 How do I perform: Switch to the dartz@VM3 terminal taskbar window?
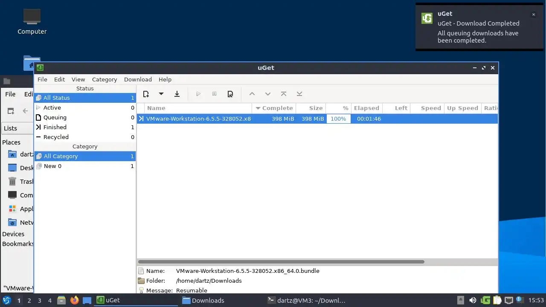tap(306, 300)
